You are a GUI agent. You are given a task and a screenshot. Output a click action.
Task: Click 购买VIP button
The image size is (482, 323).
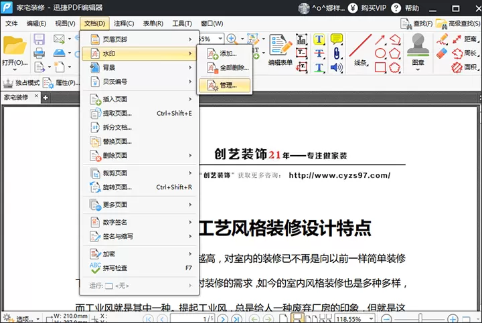pyautogui.click(x=368, y=8)
